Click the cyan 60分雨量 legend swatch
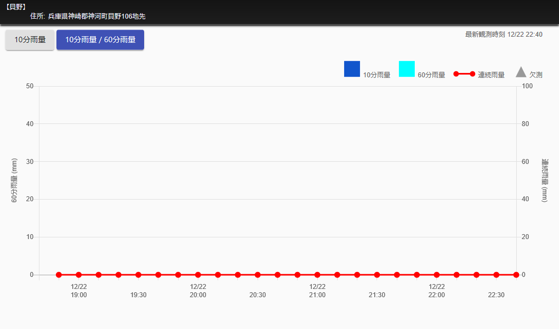Viewport: 559px width, 329px height. tap(407, 69)
